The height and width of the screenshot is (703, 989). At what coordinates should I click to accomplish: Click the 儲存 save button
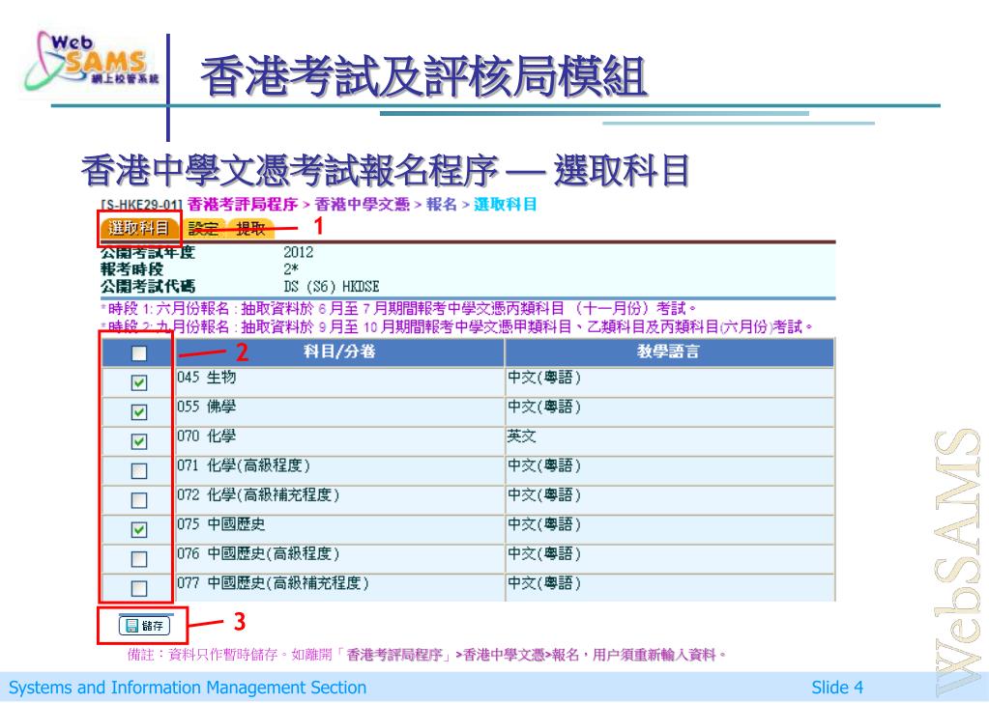[144, 626]
